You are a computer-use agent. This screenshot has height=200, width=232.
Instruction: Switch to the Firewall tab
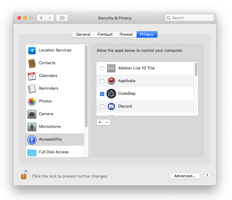(x=126, y=34)
